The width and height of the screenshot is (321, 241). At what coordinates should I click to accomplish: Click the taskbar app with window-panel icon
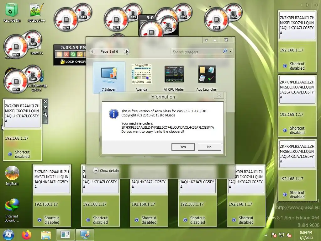click(65, 235)
